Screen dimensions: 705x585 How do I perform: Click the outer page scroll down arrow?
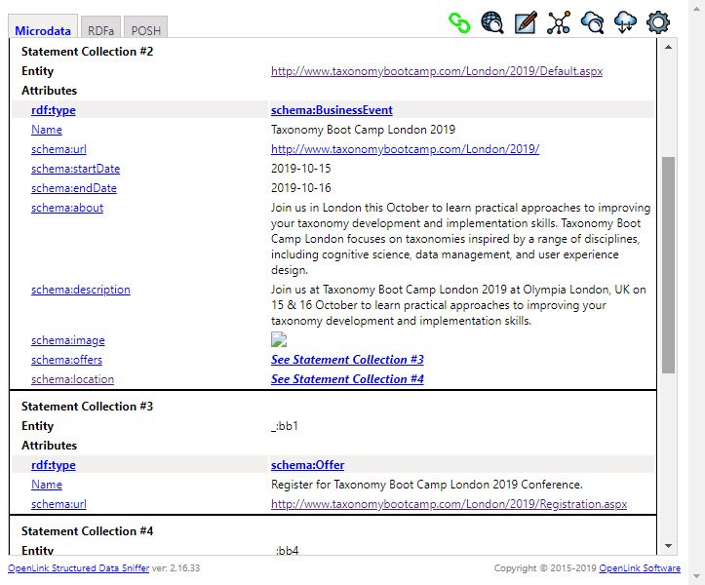(696, 576)
